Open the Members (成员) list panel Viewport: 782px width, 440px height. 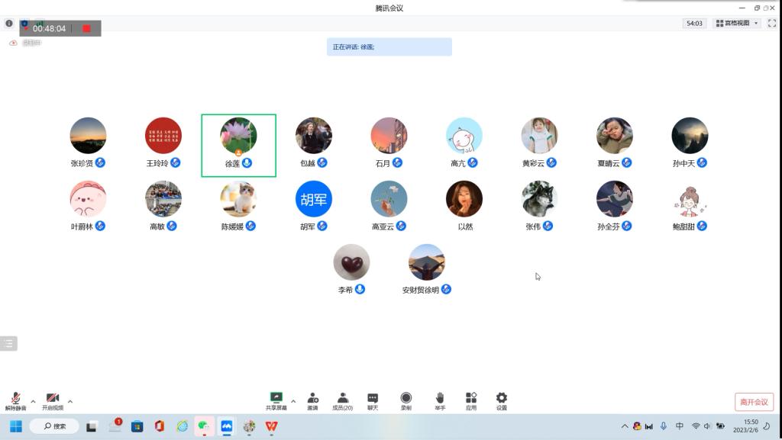click(342, 398)
